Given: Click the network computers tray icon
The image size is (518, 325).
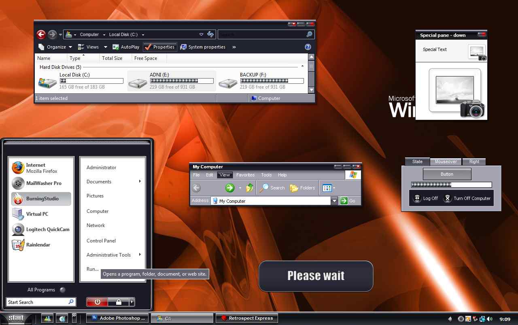Looking at the screenshot, I should click(x=482, y=319).
